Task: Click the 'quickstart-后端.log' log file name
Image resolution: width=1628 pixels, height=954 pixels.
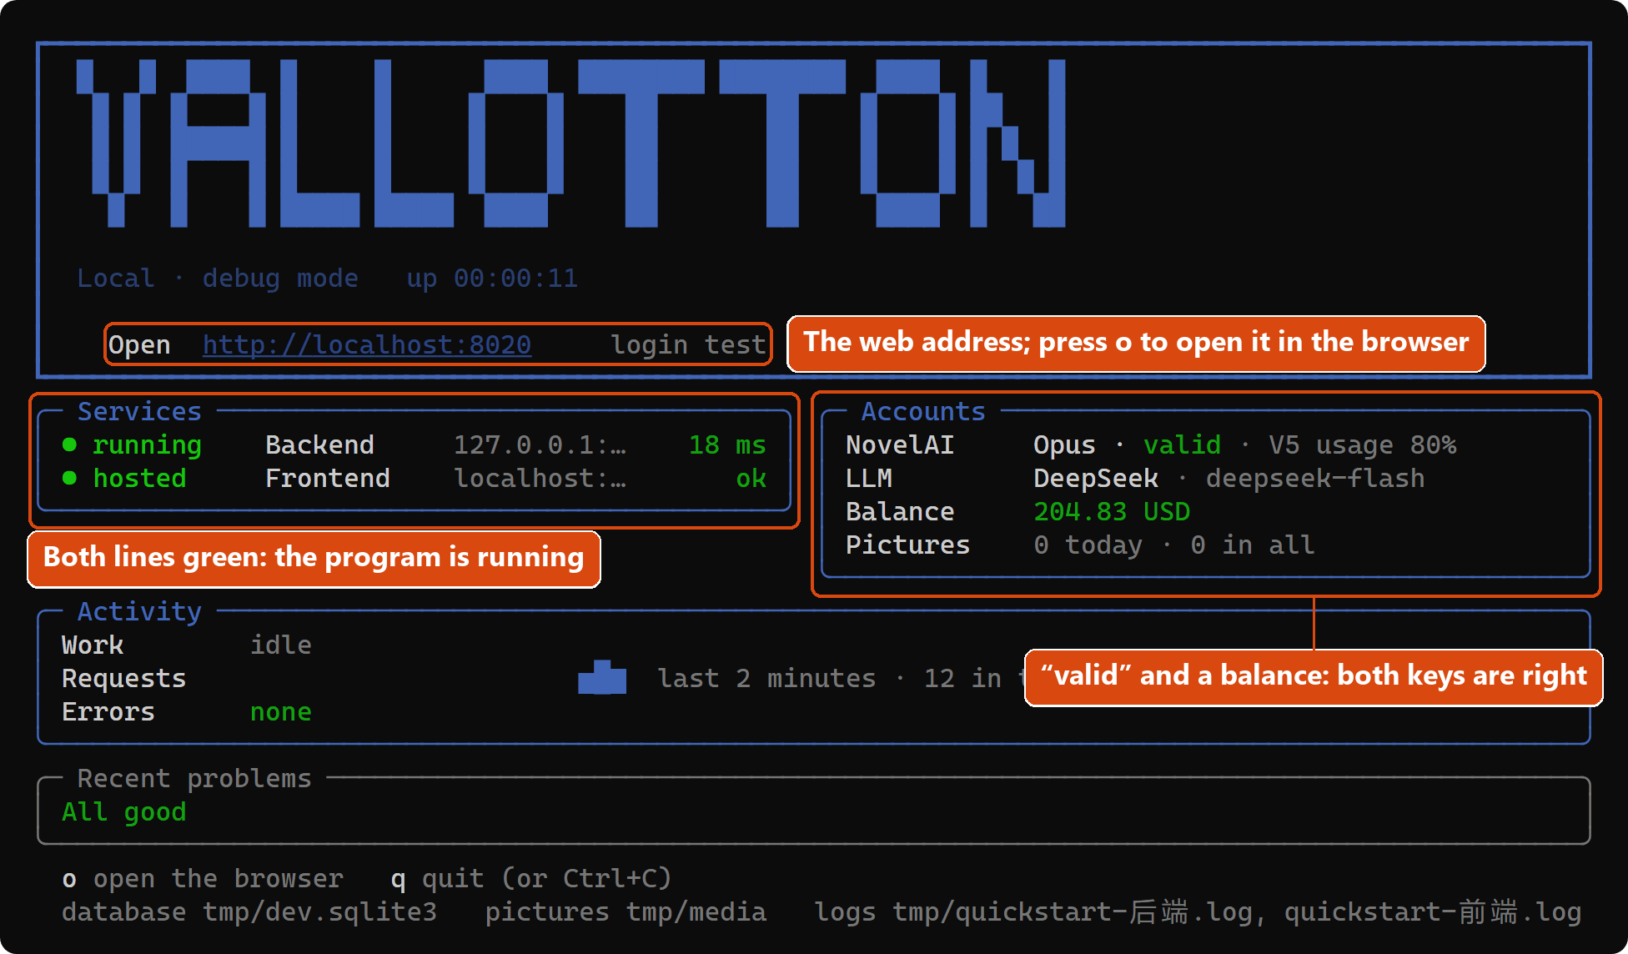Action: click(1103, 912)
